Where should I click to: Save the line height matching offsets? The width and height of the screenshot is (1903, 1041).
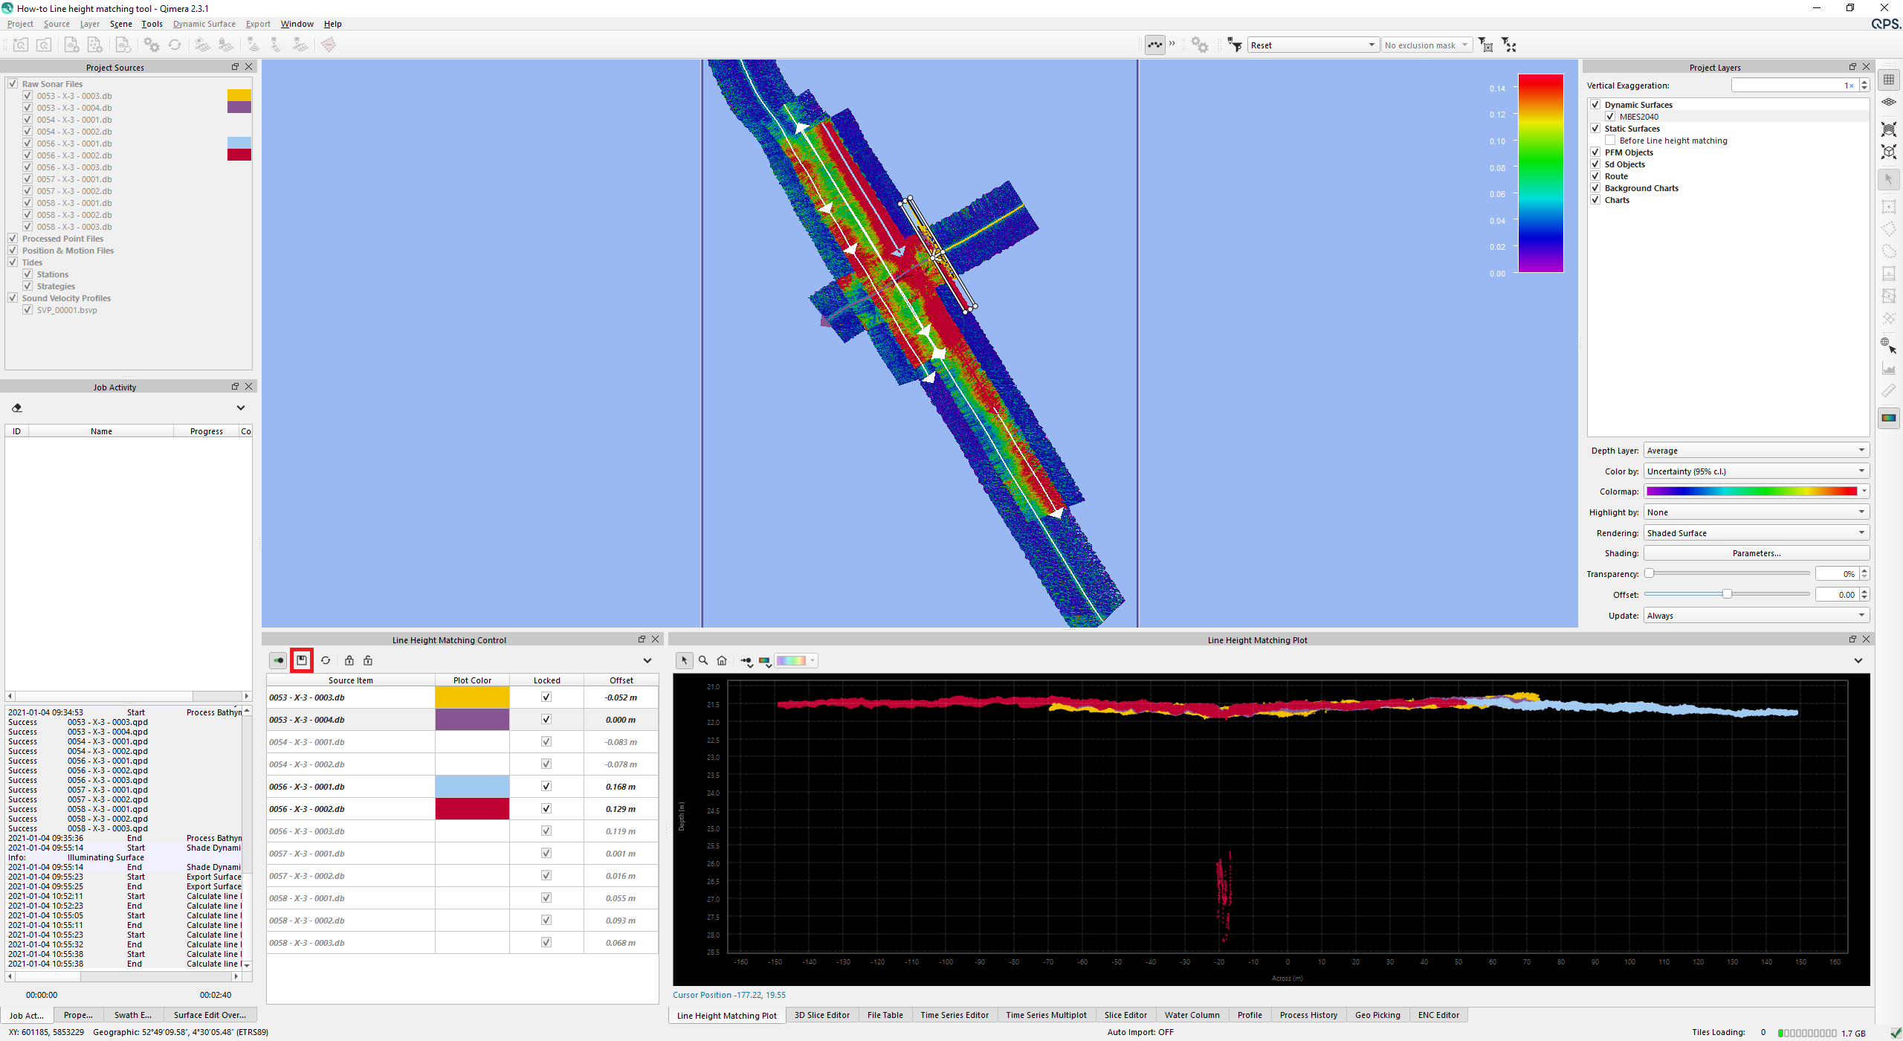pos(302,660)
